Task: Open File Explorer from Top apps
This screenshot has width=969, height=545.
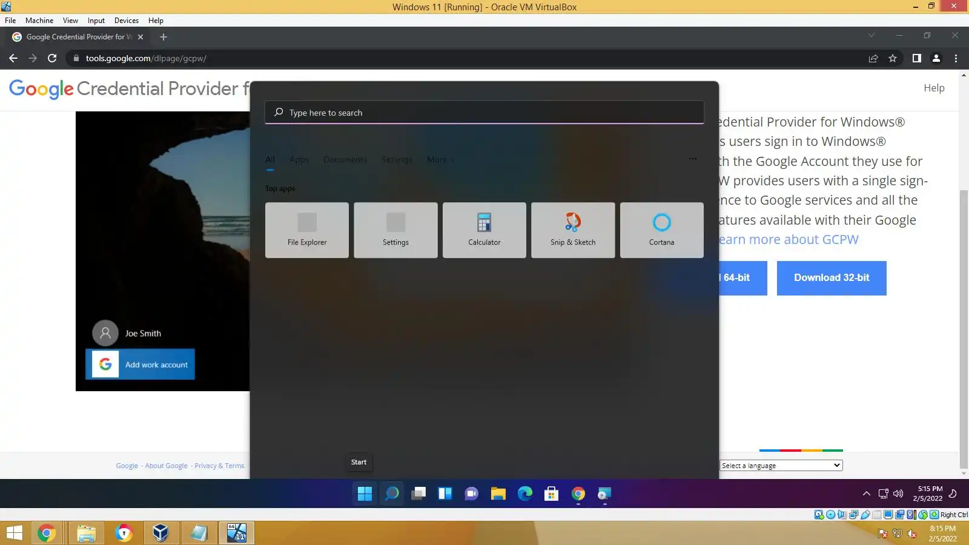Action: [x=307, y=230]
